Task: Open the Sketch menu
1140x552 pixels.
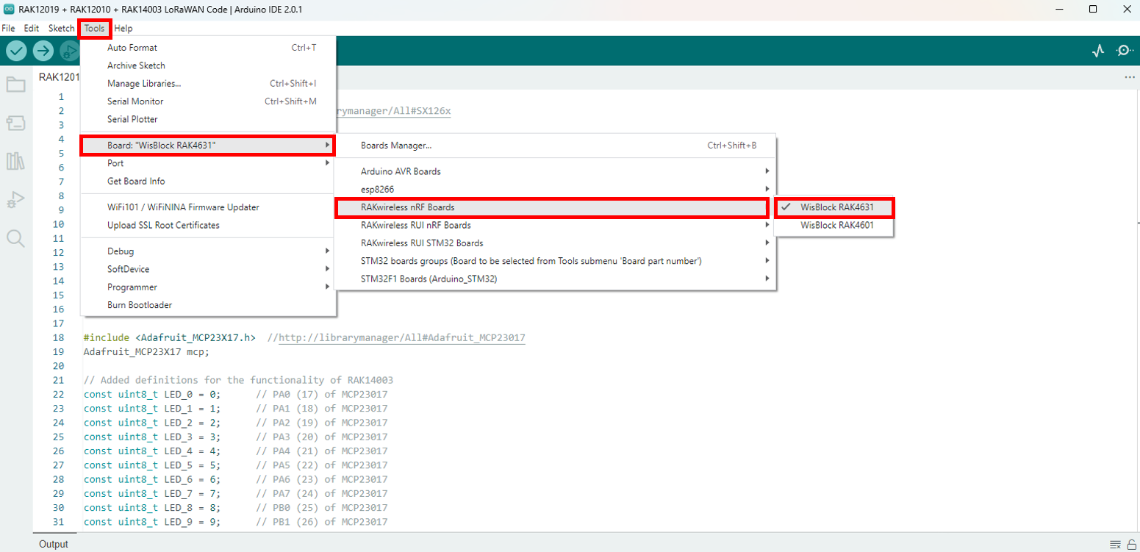Action: [61, 28]
